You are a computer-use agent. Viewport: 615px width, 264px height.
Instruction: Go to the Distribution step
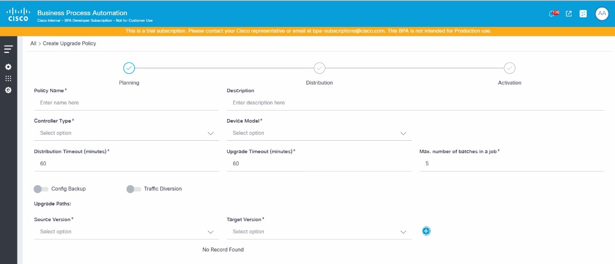pyautogui.click(x=319, y=68)
